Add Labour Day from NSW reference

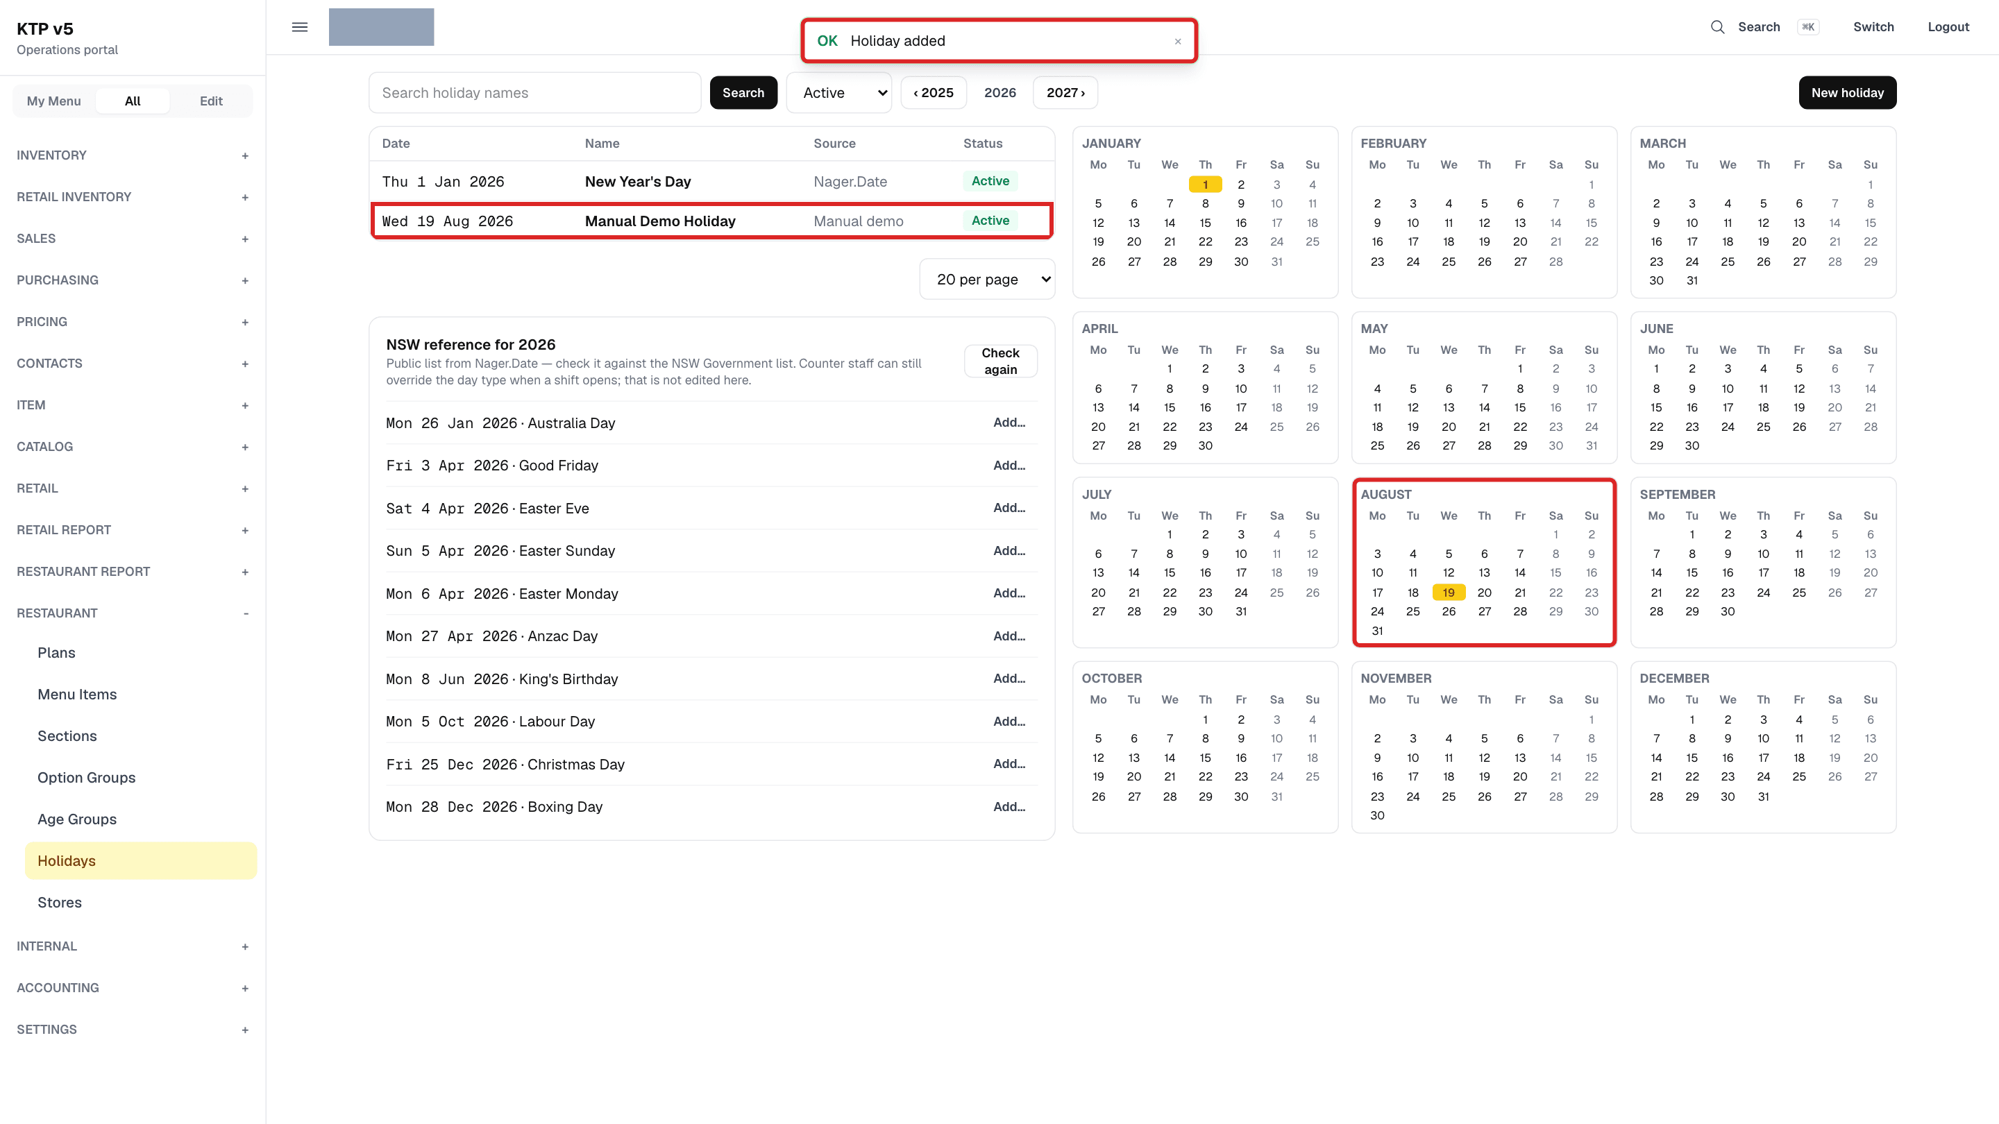1009,722
